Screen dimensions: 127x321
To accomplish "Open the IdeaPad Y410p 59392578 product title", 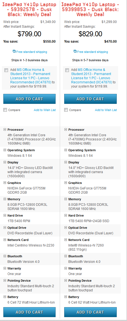I will [x=29, y=9].
